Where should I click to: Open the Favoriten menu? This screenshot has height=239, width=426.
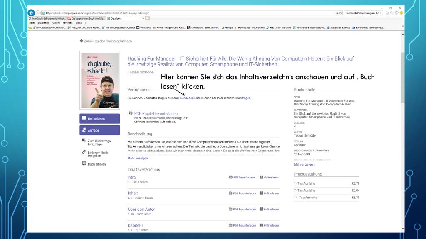pyautogui.click(x=68, y=23)
